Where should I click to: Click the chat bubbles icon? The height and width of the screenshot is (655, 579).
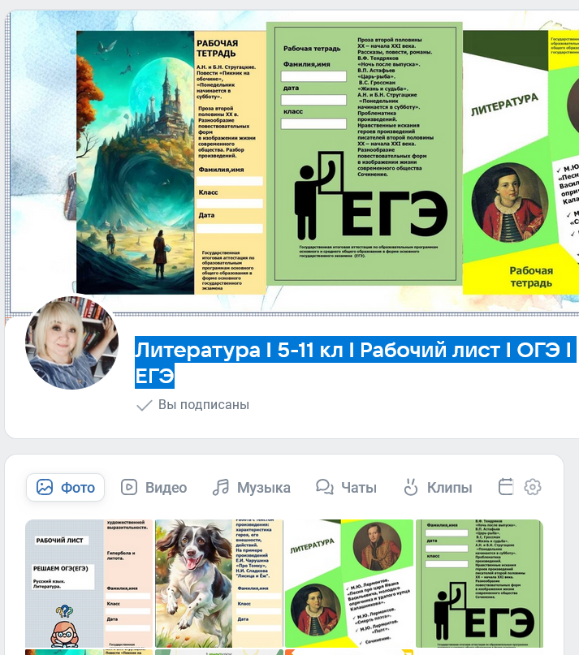[x=324, y=487]
